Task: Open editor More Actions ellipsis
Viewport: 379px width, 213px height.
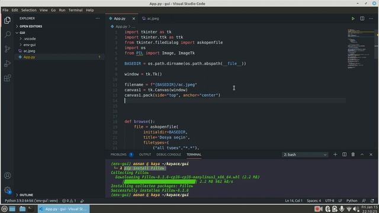Action: [371, 18]
